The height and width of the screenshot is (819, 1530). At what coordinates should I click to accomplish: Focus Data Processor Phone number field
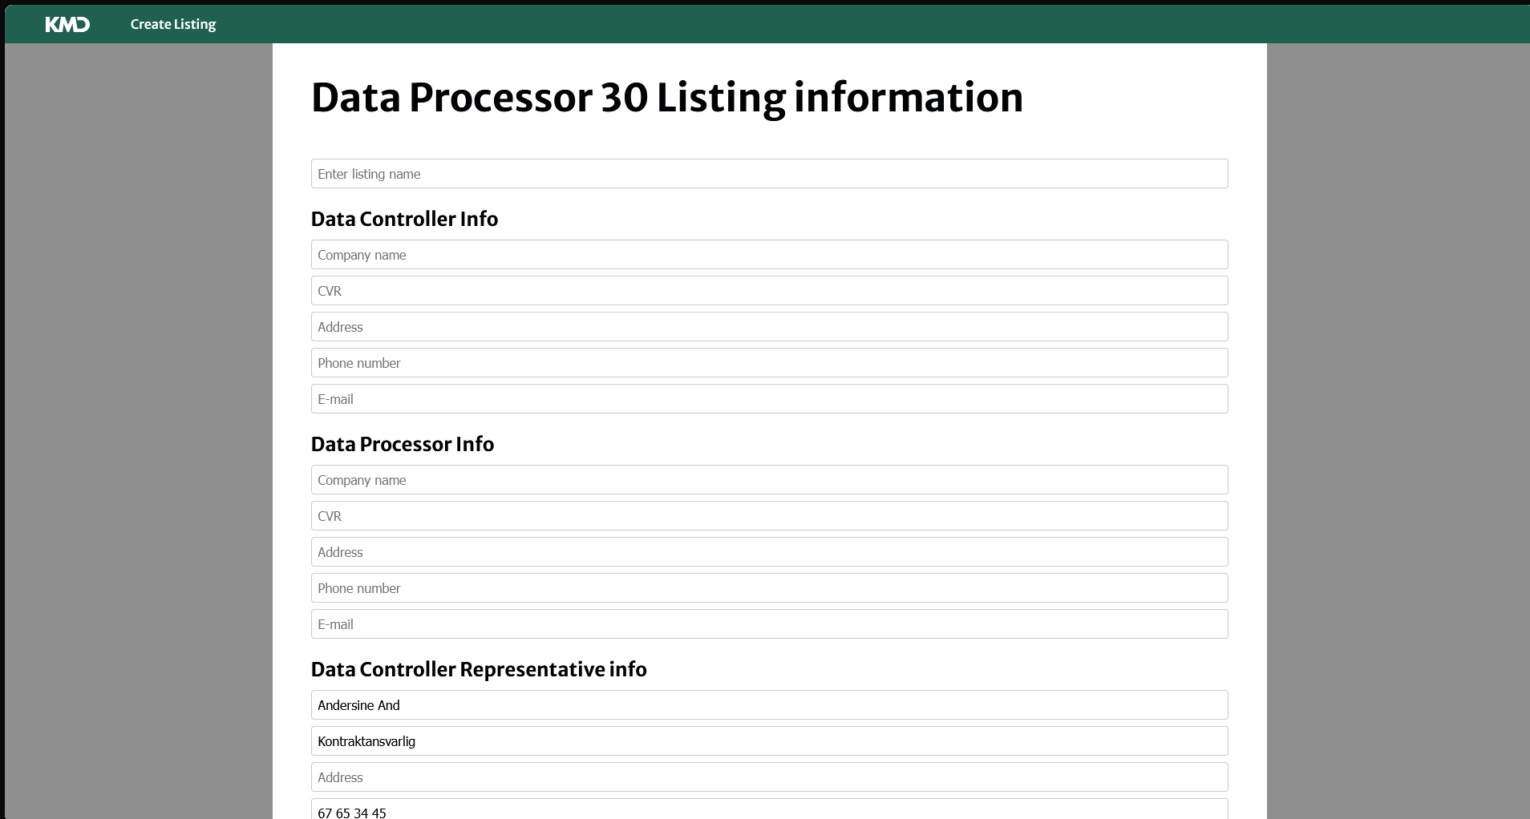point(769,588)
